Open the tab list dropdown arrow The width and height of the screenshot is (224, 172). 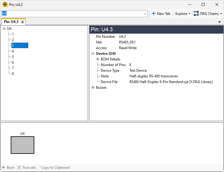pyautogui.click(x=220, y=22)
